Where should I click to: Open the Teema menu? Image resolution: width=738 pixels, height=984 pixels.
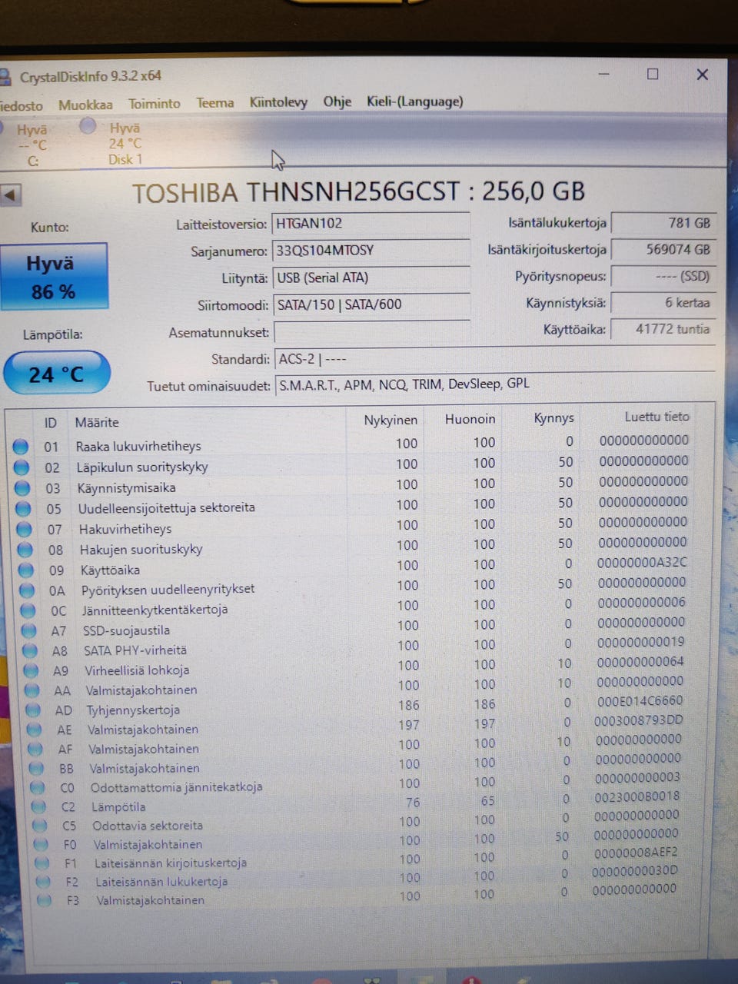[x=215, y=102]
